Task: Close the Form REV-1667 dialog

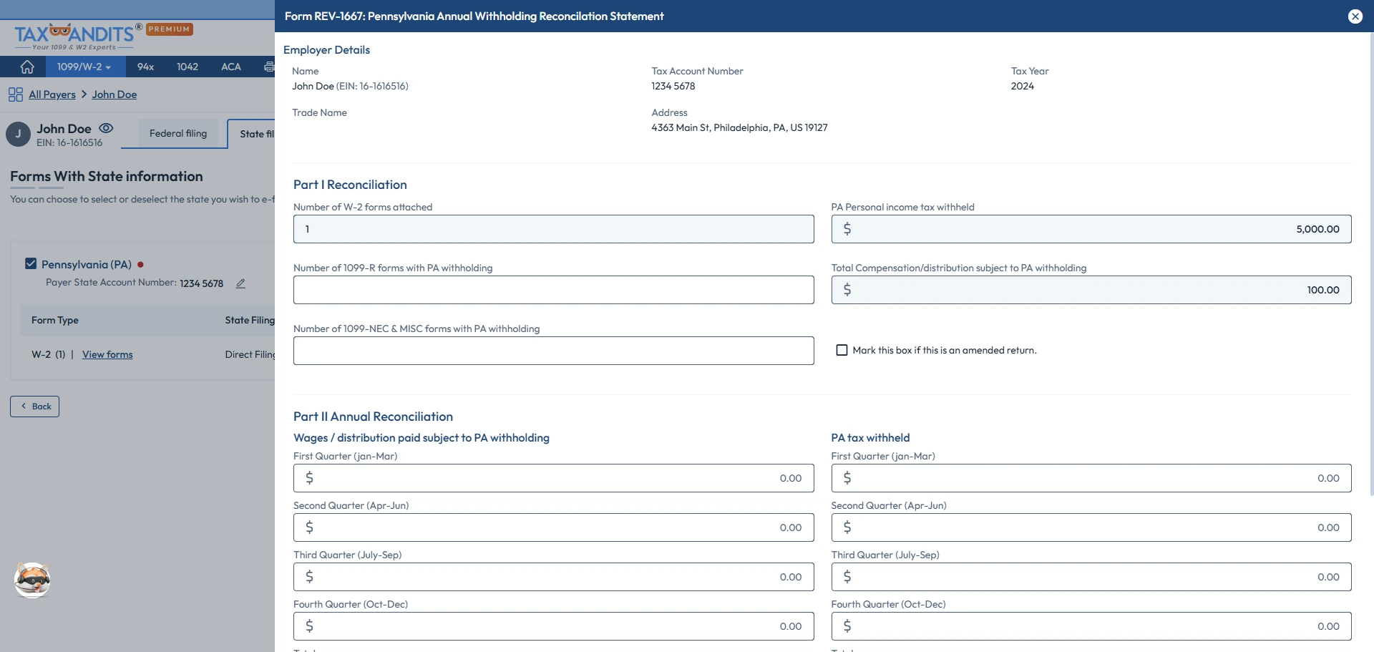Action: coord(1355,16)
